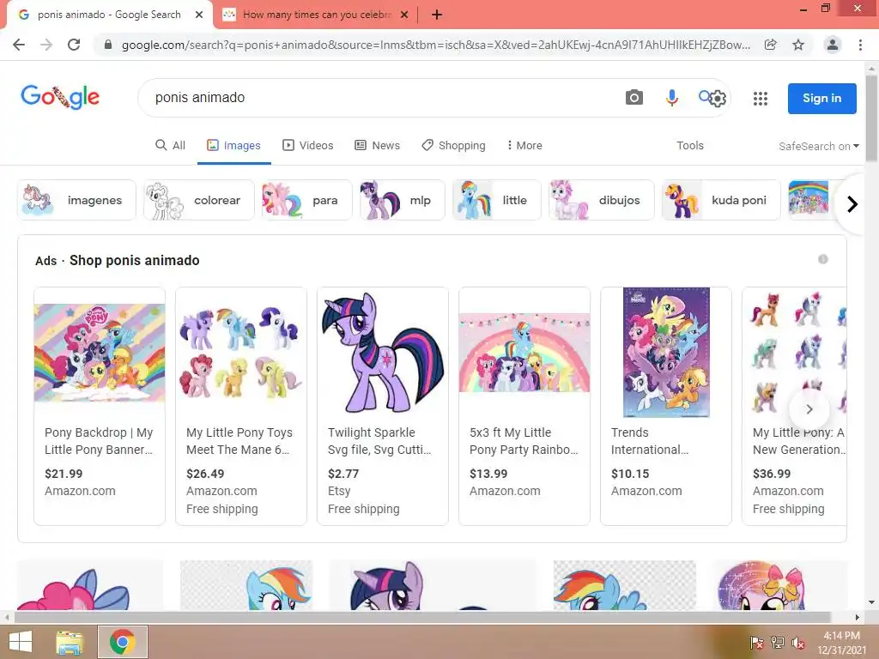
Task: Bookmark this page with the star icon
Action: click(798, 45)
